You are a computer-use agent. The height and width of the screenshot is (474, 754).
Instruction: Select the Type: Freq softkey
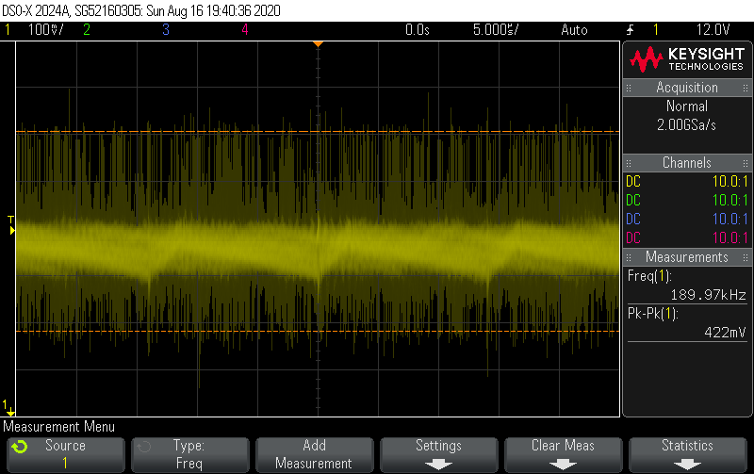coord(190,454)
